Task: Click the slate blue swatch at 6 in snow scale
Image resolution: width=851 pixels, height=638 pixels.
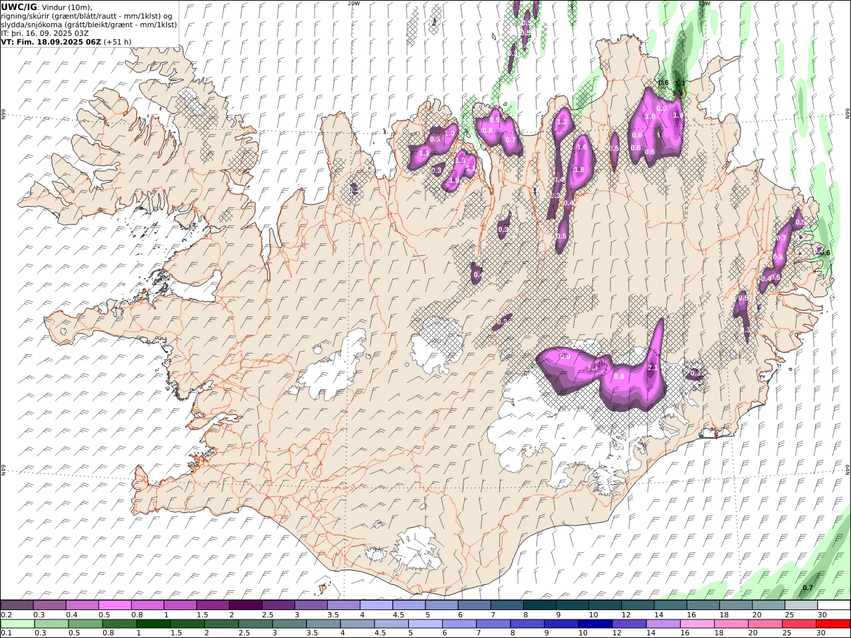Action: point(474,605)
